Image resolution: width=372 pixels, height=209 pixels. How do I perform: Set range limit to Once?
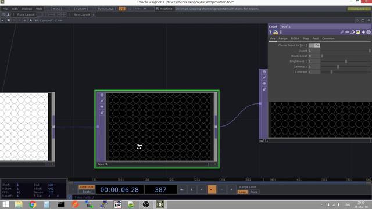(253, 192)
